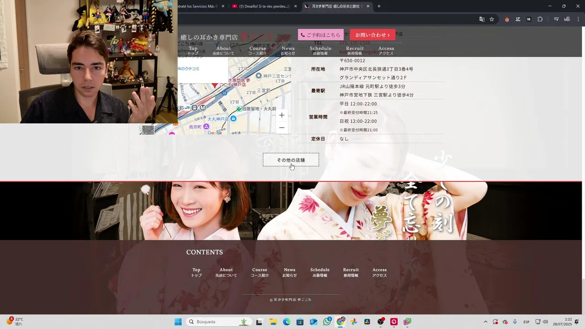585x329 pixels.
Task: Click the 定休日 row label
Action: [318, 138]
